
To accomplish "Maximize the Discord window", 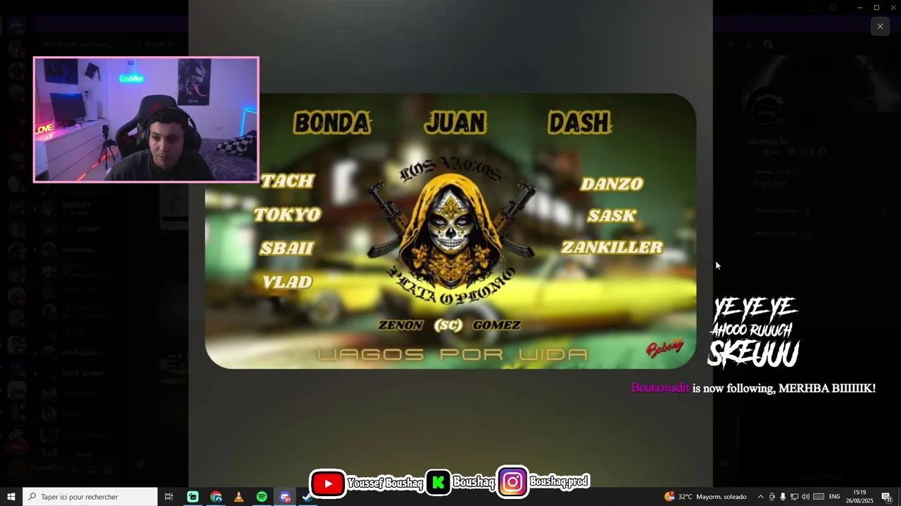I will click(x=876, y=7).
